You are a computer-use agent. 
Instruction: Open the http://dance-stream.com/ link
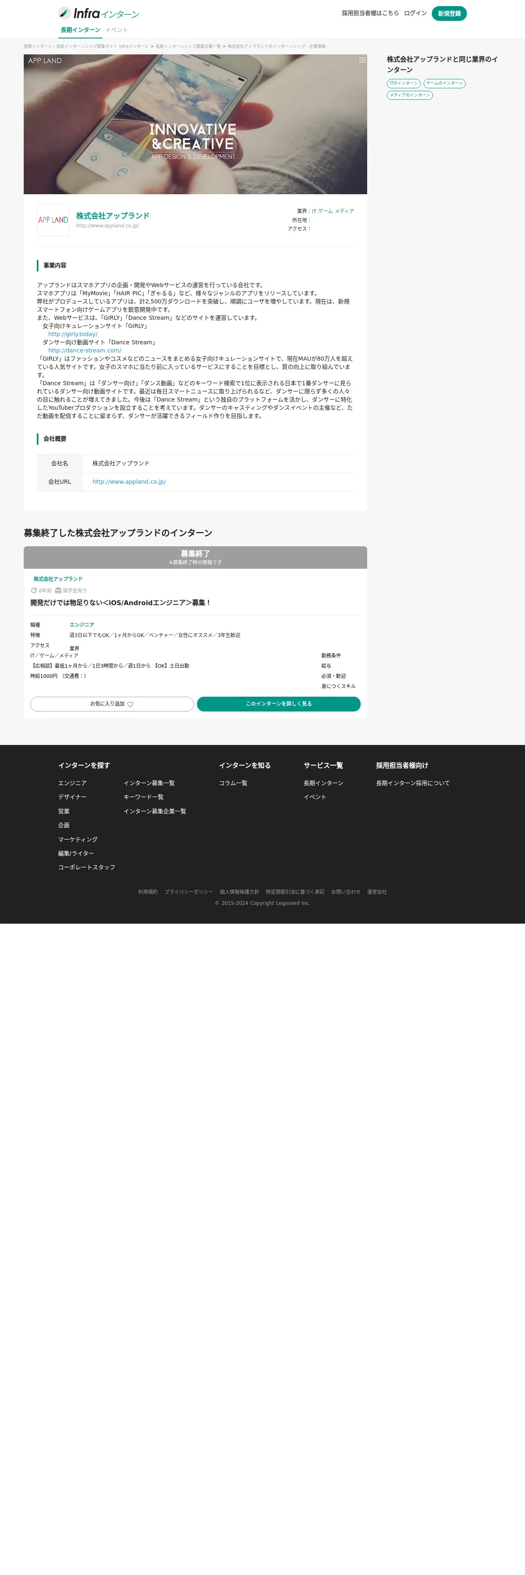coord(85,350)
